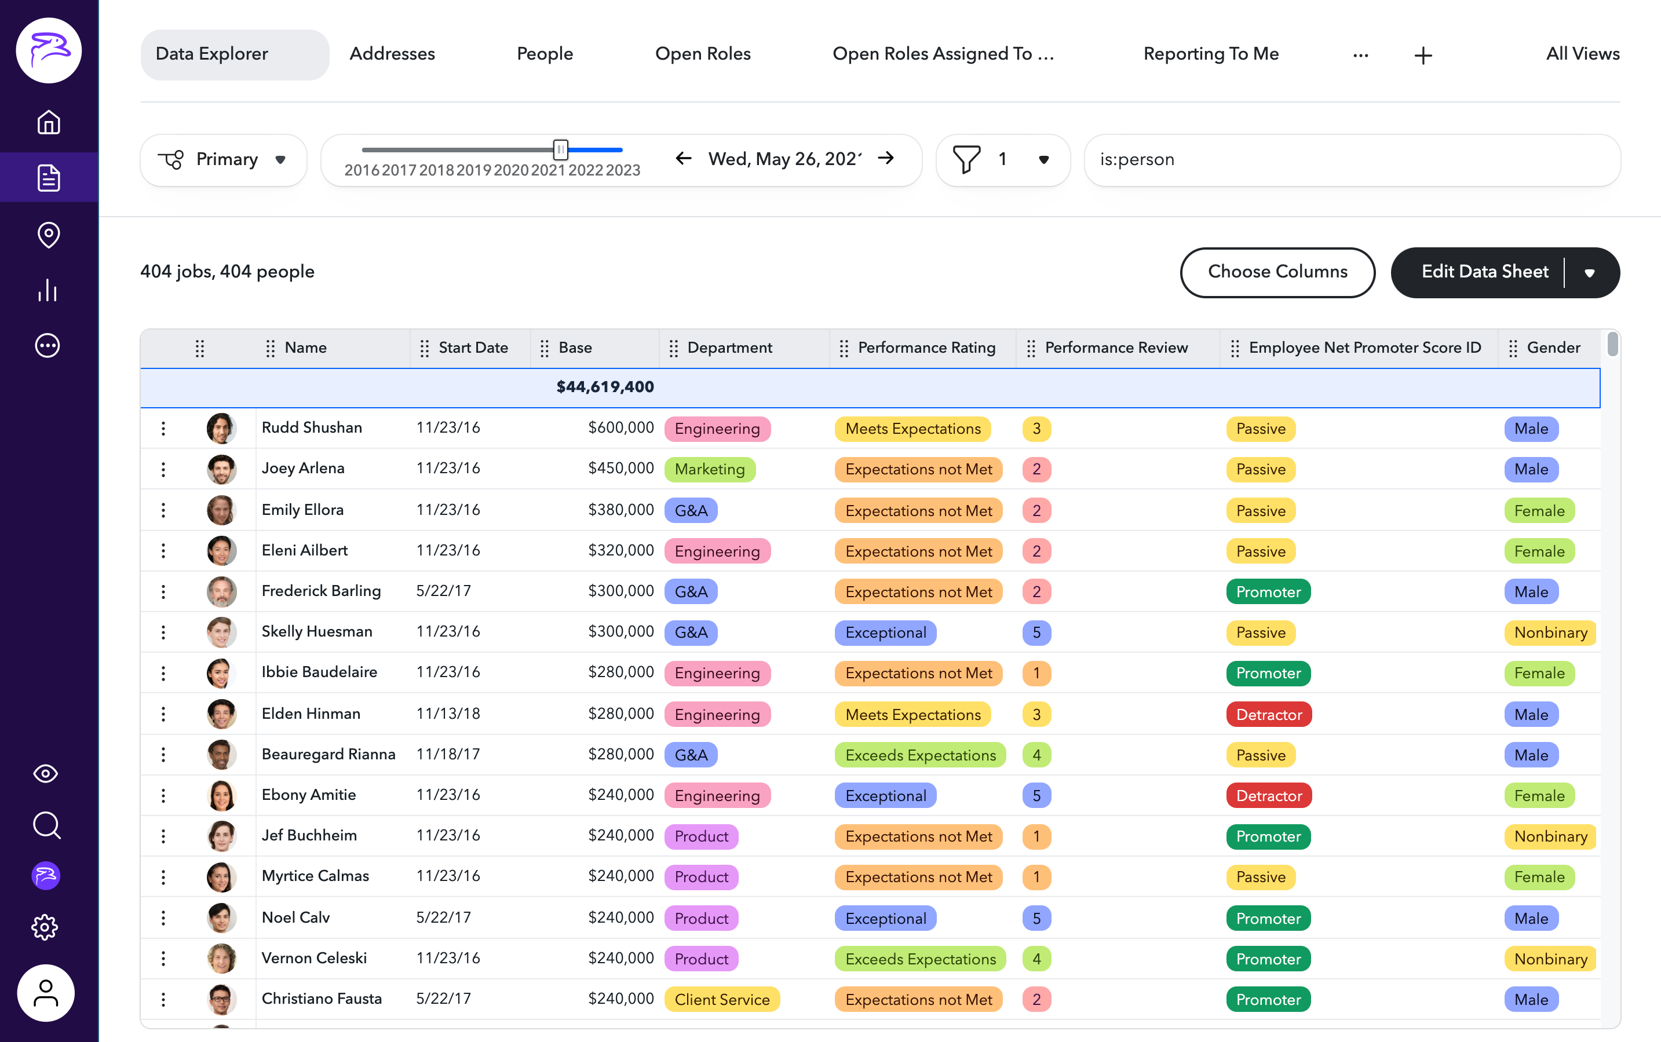This screenshot has height=1042, width=1661.
Task: Open the Home icon in sidebar
Action: click(x=48, y=123)
